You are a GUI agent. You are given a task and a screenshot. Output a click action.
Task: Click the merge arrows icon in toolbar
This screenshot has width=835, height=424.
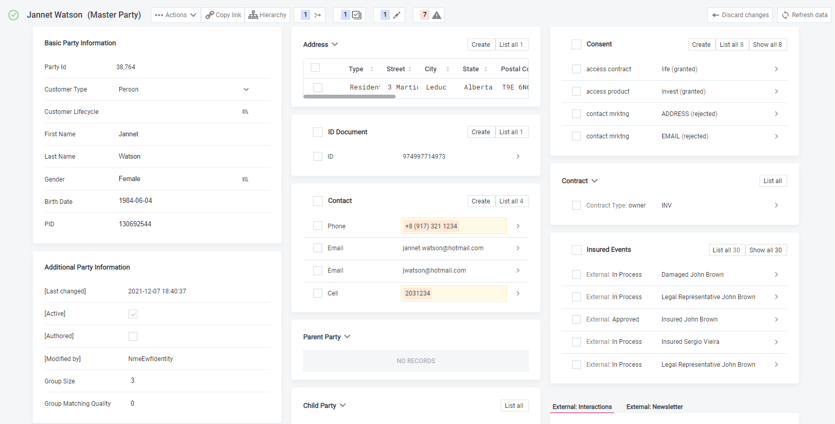318,15
